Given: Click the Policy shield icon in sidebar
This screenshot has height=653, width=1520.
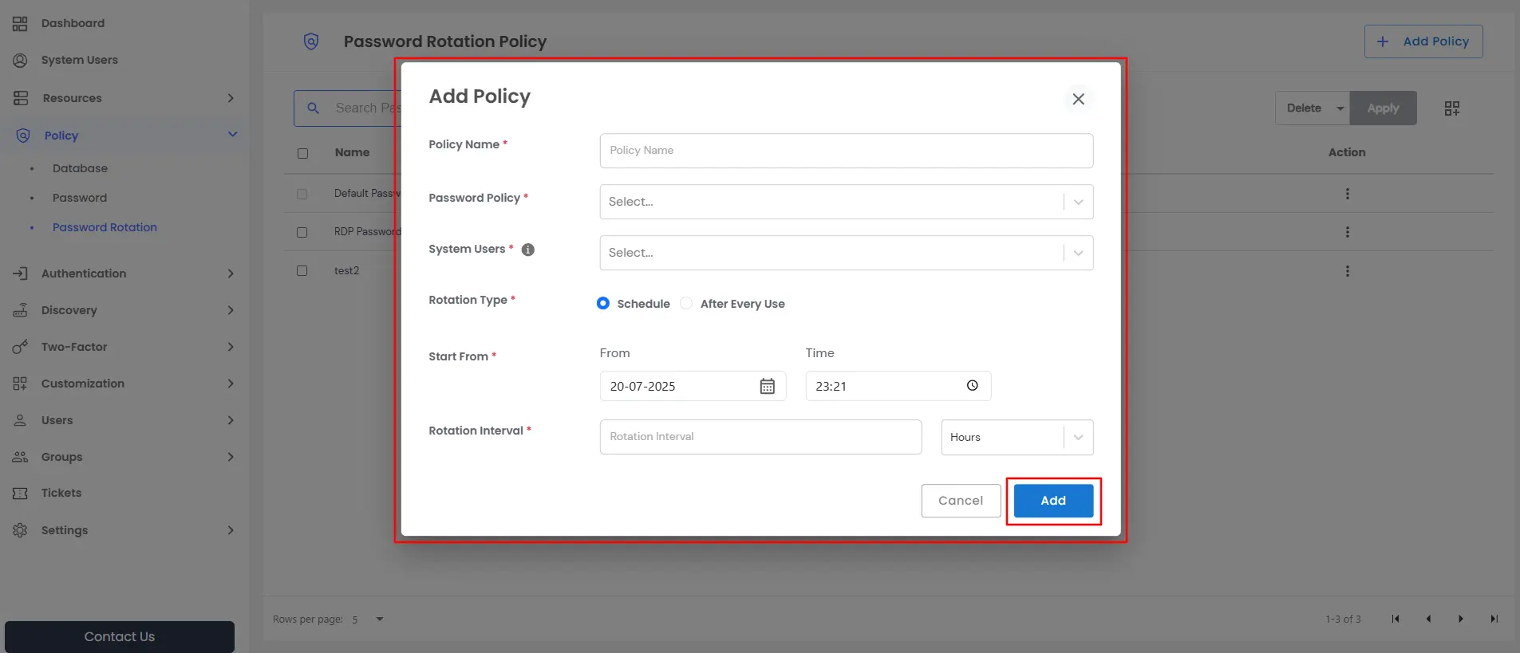Looking at the screenshot, I should [23, 136].
